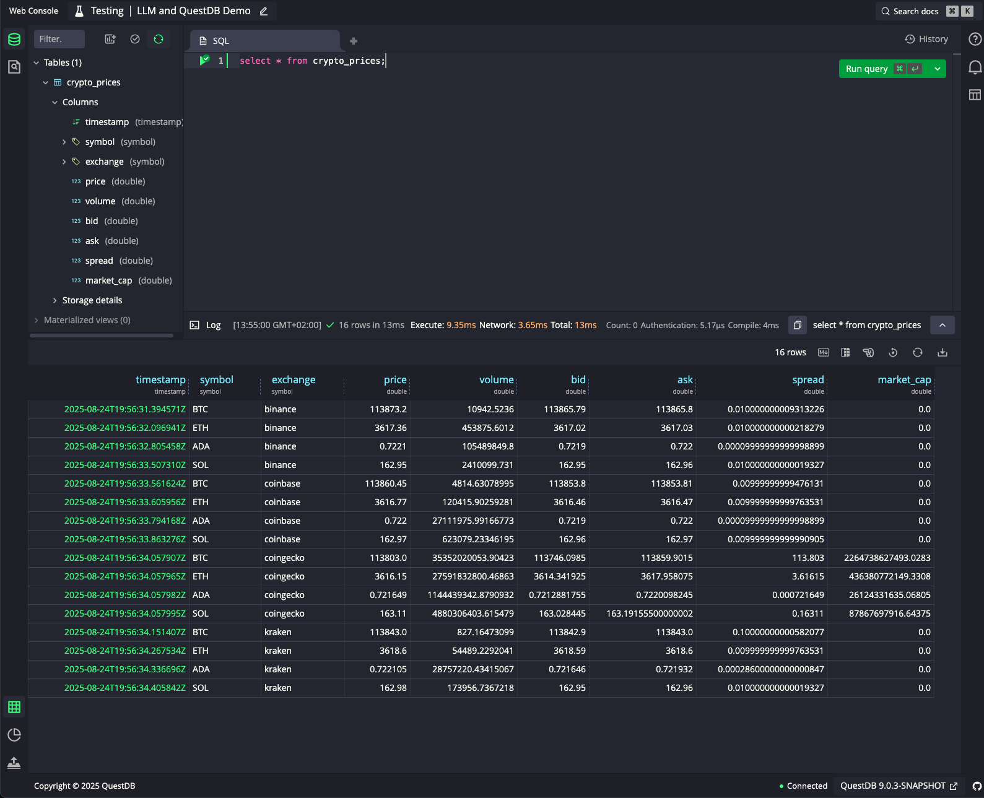The width and height of the screenshot is (984, 798).
Task: Select the volume (double) column in tree
Action: (113, 201)
